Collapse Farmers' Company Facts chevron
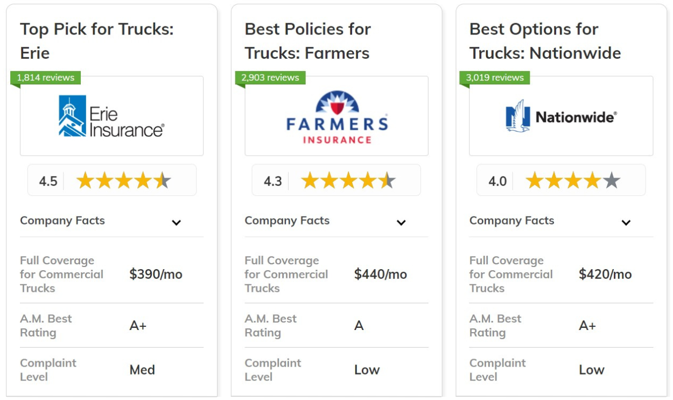The width and height of the screenshot is (673, 400). (401, 222)
